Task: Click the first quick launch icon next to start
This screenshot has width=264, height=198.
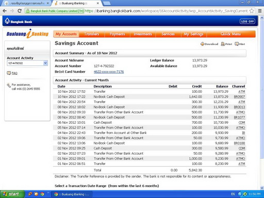Action: click(30, 194)
